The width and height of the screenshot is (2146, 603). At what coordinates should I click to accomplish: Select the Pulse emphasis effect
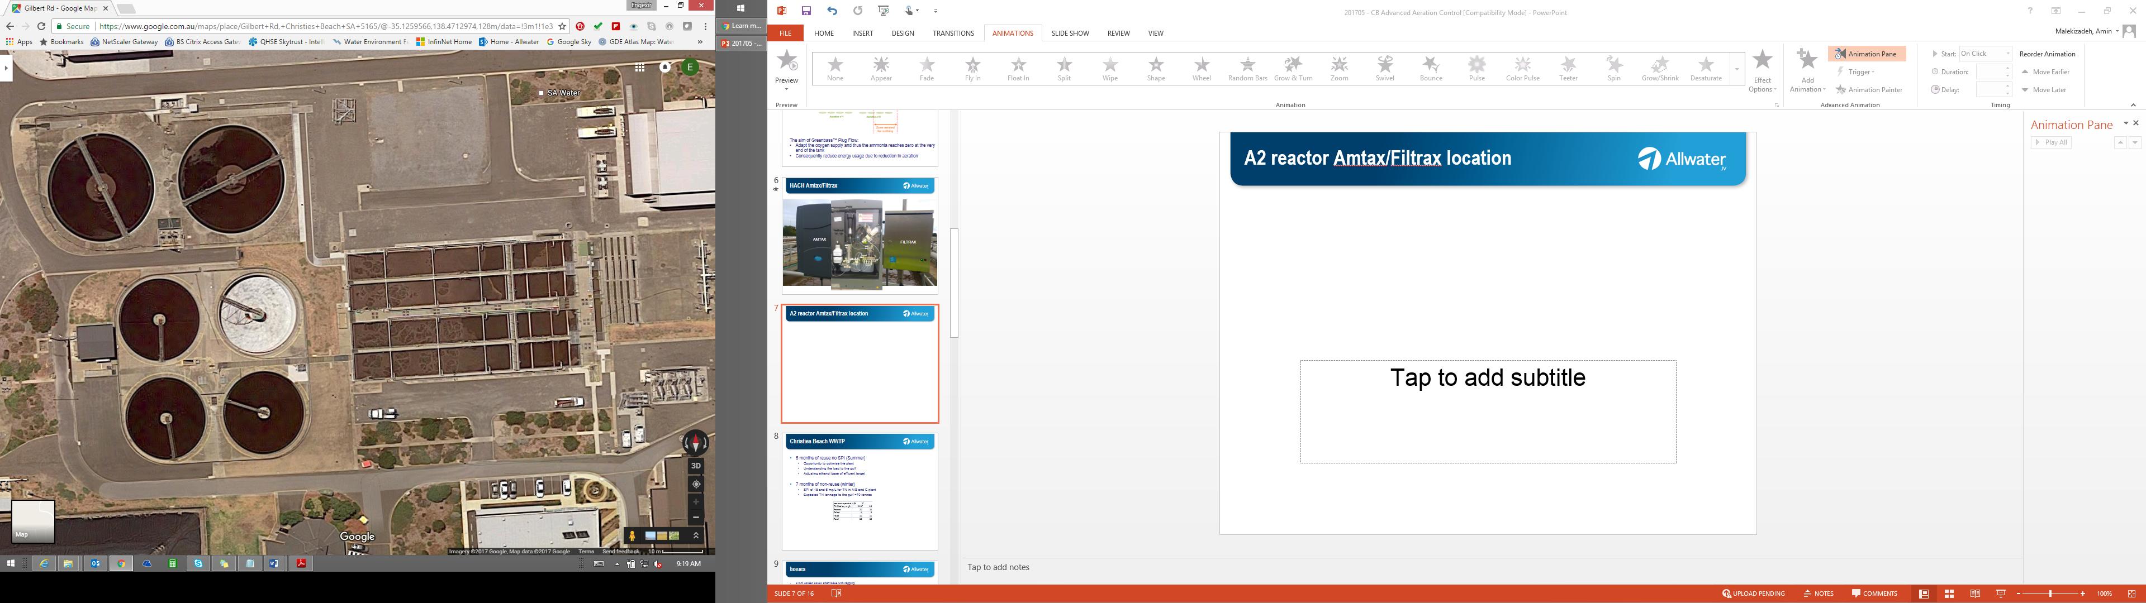[x=1476, y=69]
